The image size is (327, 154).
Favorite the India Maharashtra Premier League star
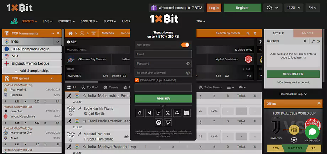pyautogui.click(x=85, y=96)
